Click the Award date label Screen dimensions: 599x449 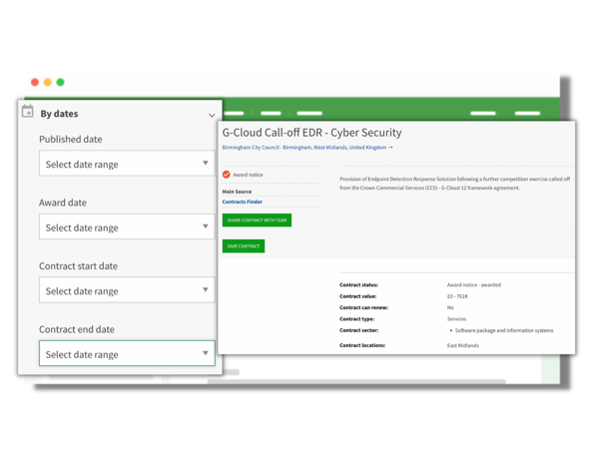tap(63, 203)
